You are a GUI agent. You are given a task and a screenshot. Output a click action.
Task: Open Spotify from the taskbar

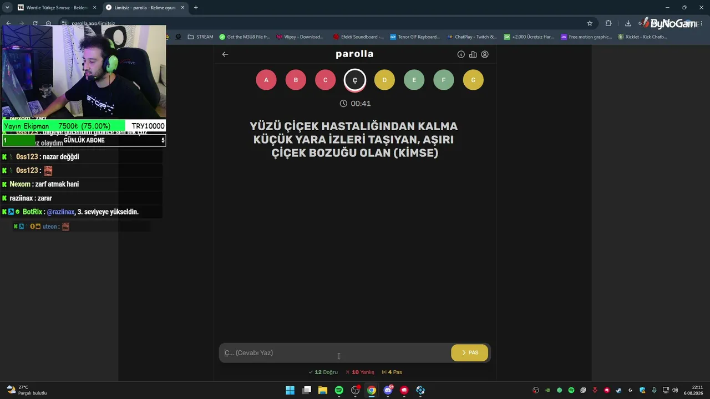click(339, 390)
